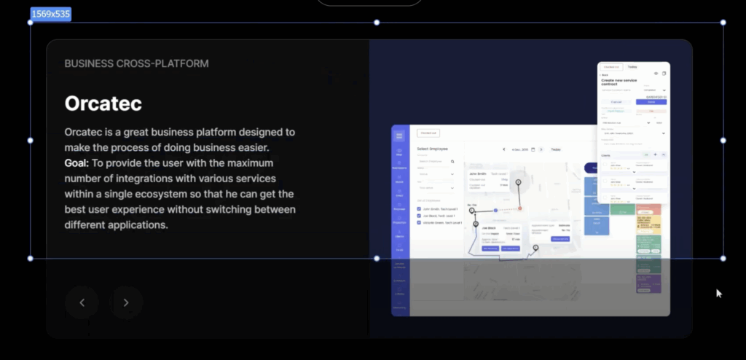
Task: Go to previous date with left arrow
Action: [x=504, y=149]
